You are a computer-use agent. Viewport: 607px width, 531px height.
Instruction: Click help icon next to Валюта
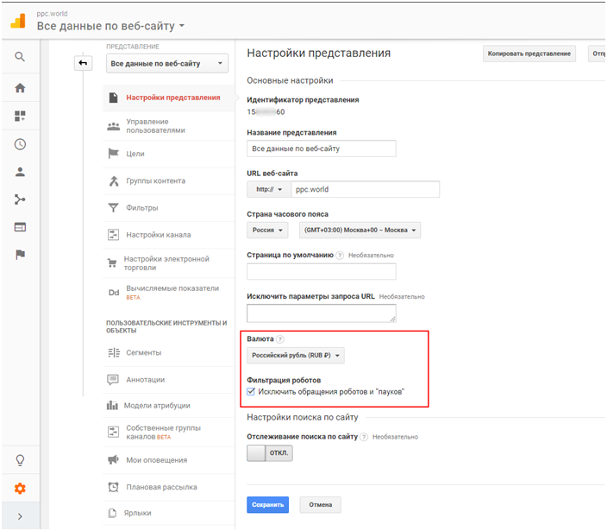point(280,339)
